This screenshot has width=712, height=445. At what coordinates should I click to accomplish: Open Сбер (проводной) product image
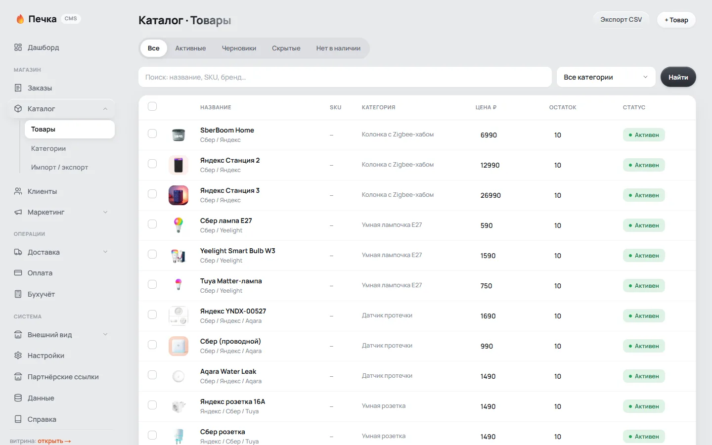(x=178, y=346)
